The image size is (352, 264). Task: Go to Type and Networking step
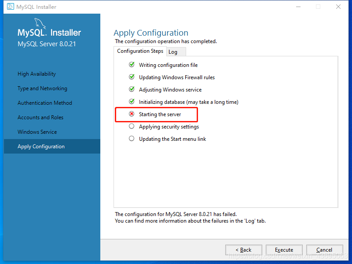pos(42,88)
